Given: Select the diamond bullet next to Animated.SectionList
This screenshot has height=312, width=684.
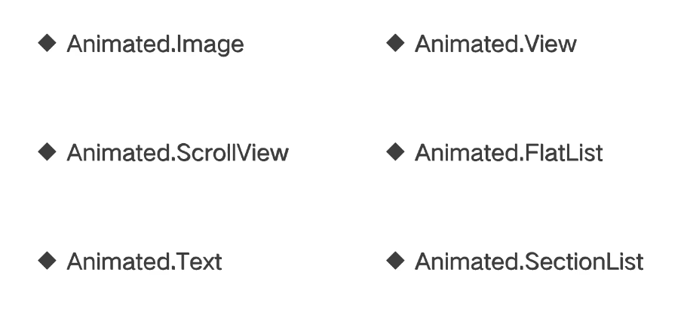Looking at the screenshot, I should [x=395, y=261].
